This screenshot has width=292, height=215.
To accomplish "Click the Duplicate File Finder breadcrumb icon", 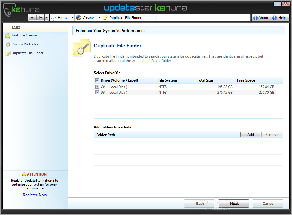I will [105, 18].
